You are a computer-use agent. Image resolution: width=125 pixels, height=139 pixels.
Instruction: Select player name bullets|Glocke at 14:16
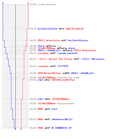pyautogui.click(x=47, y=29)
